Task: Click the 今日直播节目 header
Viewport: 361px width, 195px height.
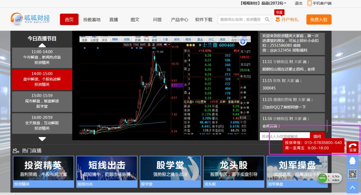Action: (x=42, y=38)
